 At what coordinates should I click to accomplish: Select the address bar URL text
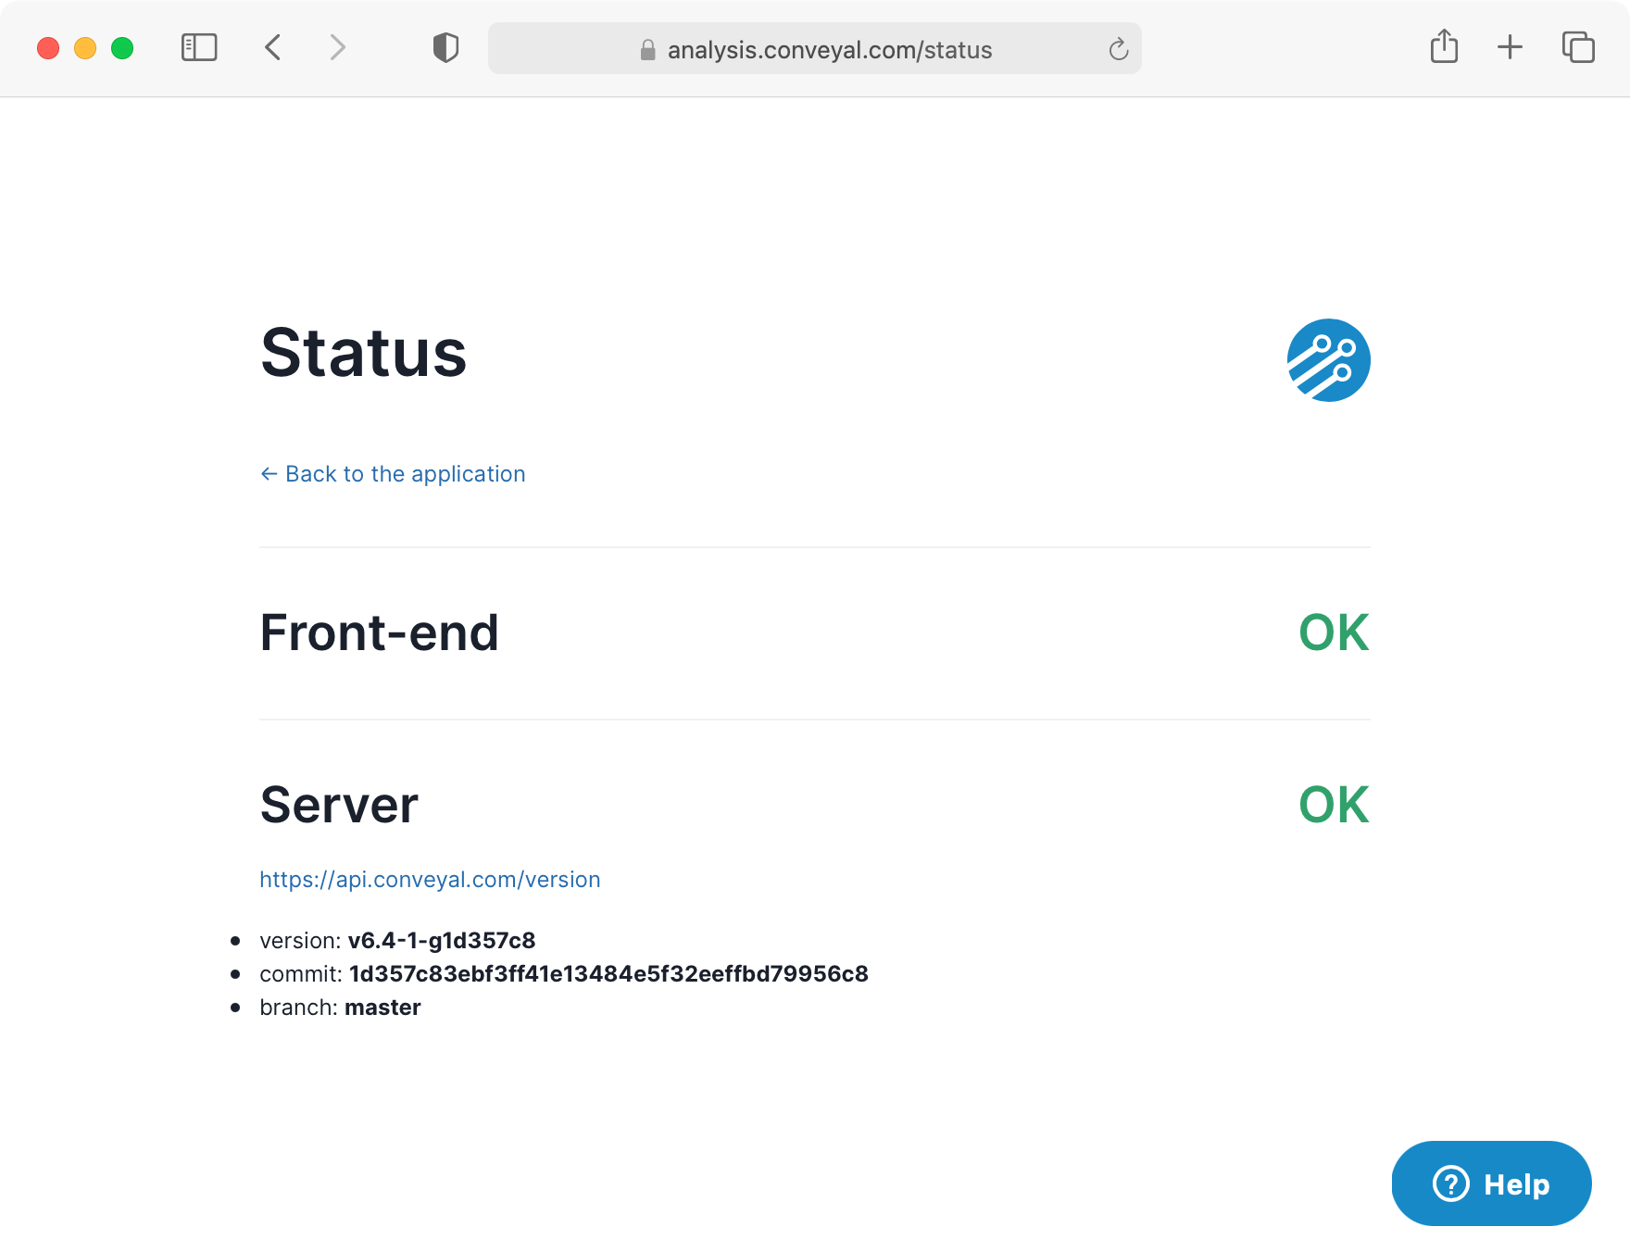[829, 49]
